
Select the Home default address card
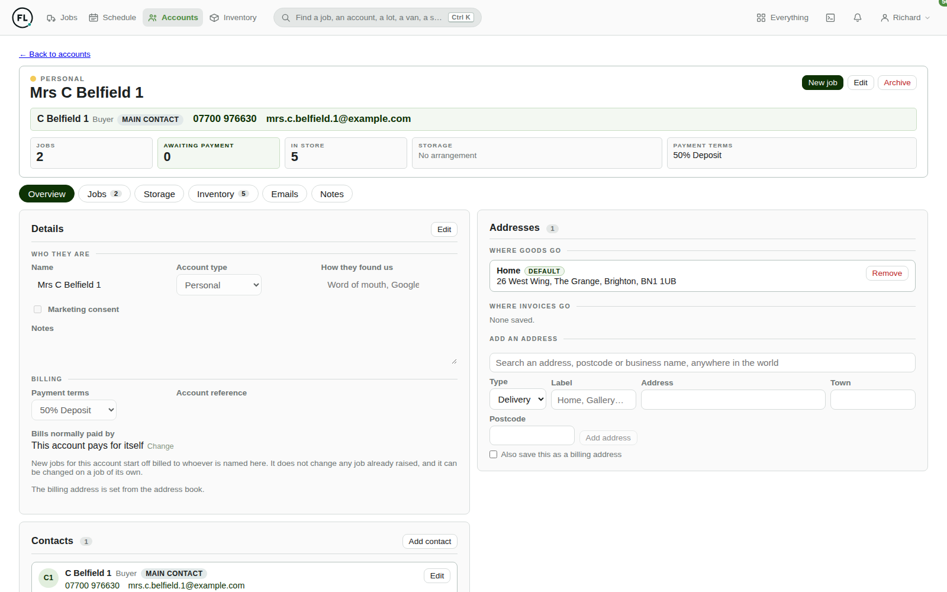pyautogui.click(x=703, y=276)
